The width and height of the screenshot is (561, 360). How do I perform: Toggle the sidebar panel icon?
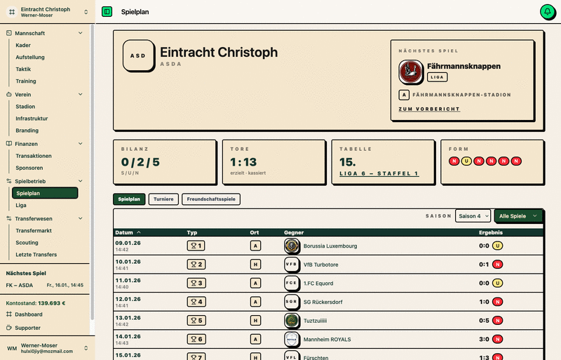point(107,12)
